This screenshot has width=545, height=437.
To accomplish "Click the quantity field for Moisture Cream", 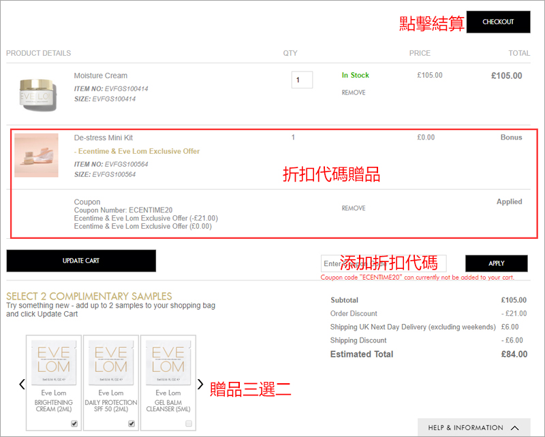I will click(x=302, y=80).
